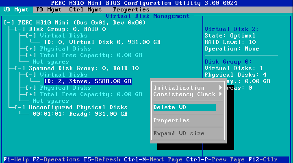Switch to the PD Mgmt tab
293x163 pixels.
(48, 9)
